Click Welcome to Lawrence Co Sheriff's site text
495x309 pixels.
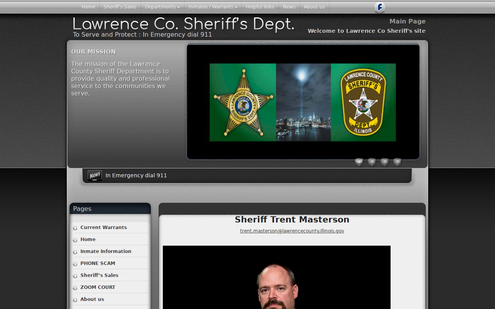tap(367, 31)
